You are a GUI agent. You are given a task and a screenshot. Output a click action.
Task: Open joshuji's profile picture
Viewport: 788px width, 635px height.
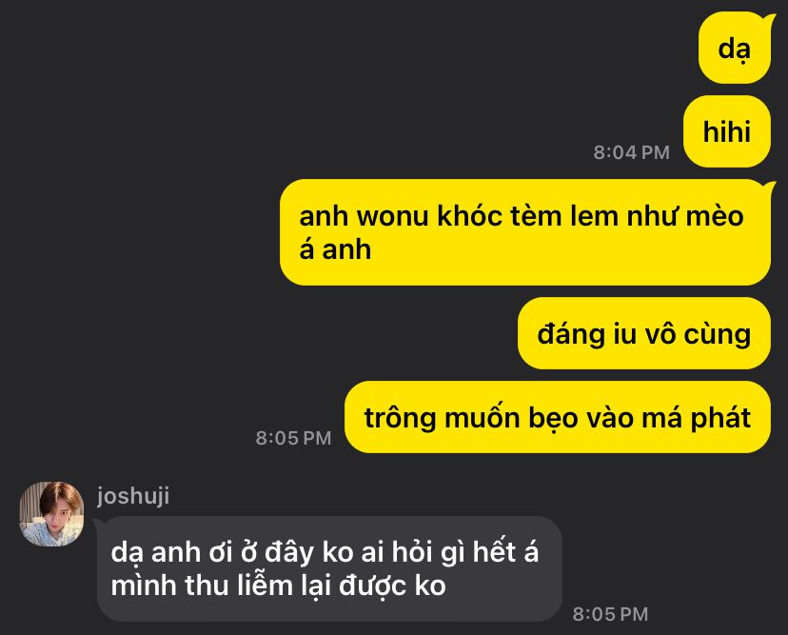(x=51, y=514)
